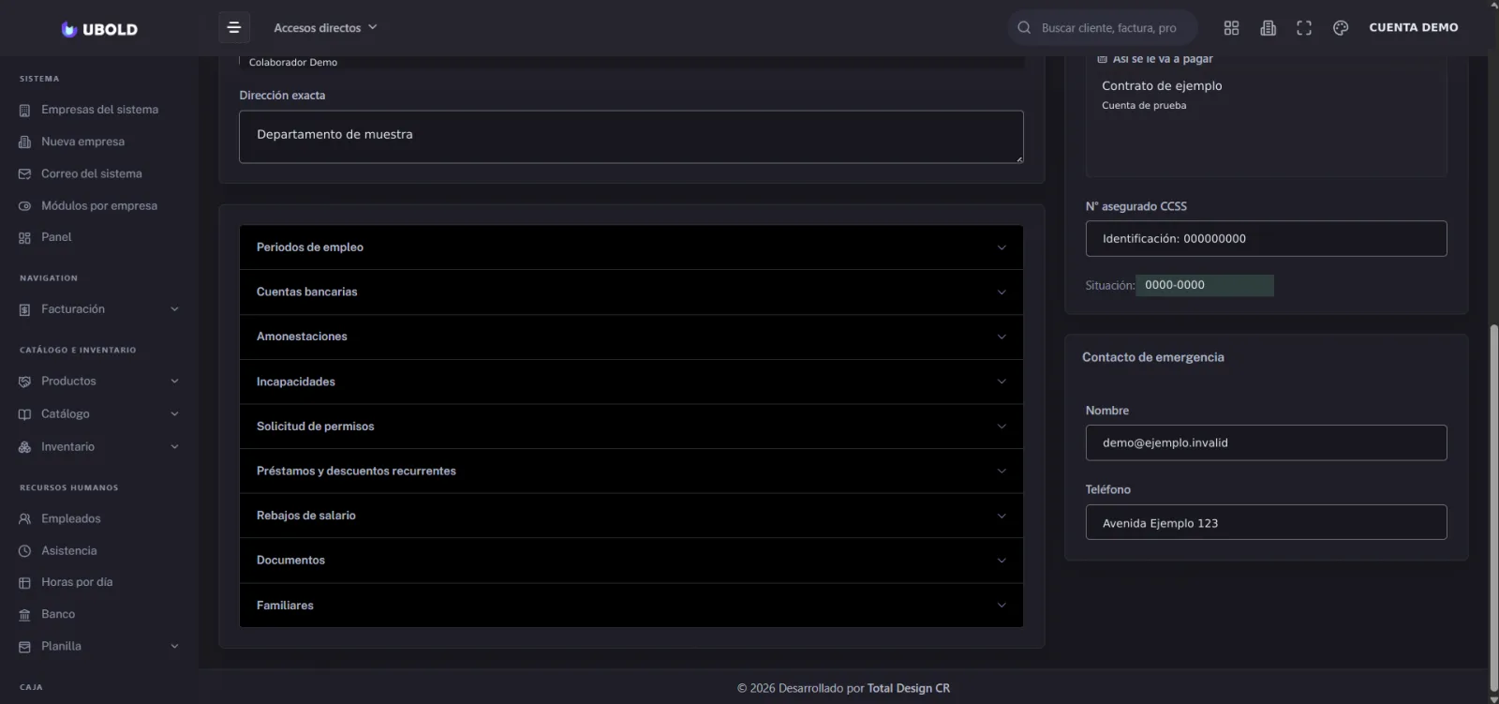Viewport: 1499px width, 704px height.
Task: Click the Planilla icon in sidebar
Action: point(24,647)
